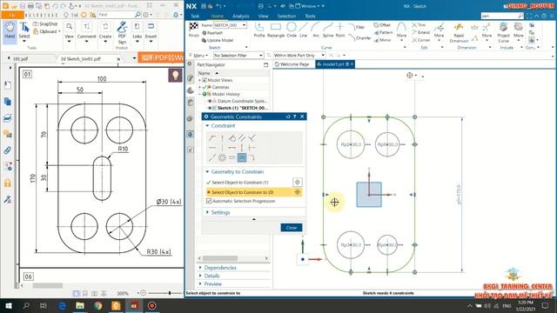The height and width of the screenshot is (313, 557).
Task: Expand the Dependencies panel
Action: (200, 268)
